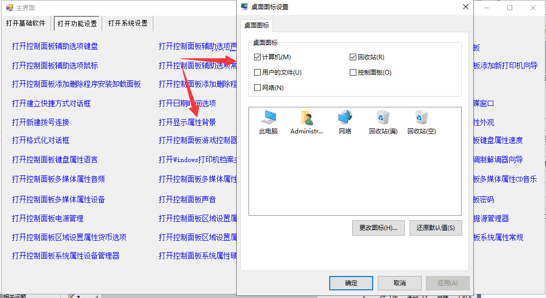
Task: Uncheck the 回收站(R) checkbox
Action: 353,57
